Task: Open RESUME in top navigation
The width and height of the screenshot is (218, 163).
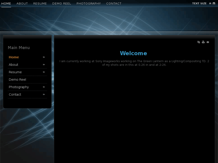Action: [x=40, y=4]
